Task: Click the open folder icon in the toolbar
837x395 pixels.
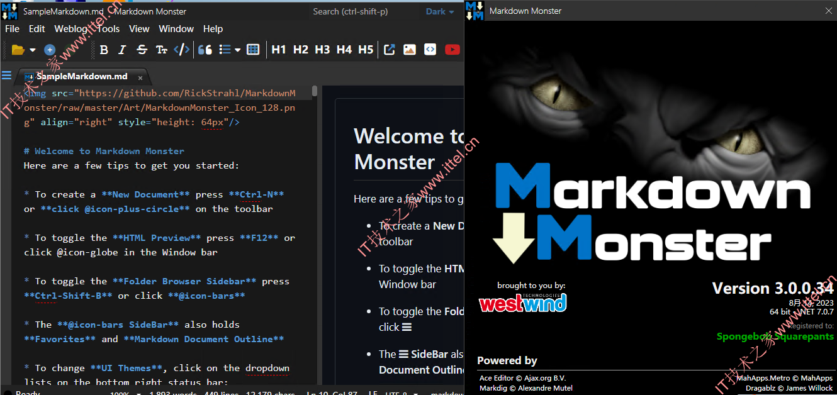Action: pyautogui.click(x=18, y=50)
